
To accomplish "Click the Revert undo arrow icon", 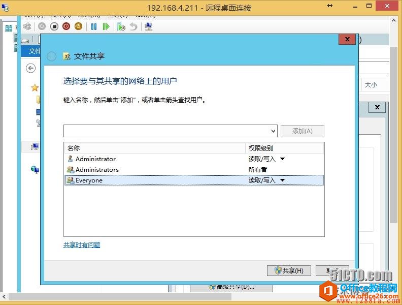I will (133, 26).
